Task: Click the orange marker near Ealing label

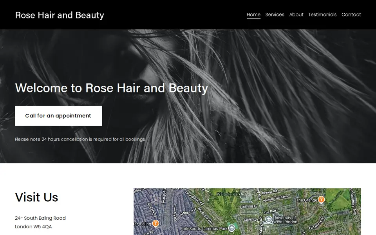Action: point(155,224)
